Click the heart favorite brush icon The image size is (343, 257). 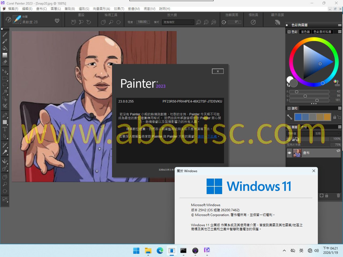pyautogui.click(x=57, y=21)
